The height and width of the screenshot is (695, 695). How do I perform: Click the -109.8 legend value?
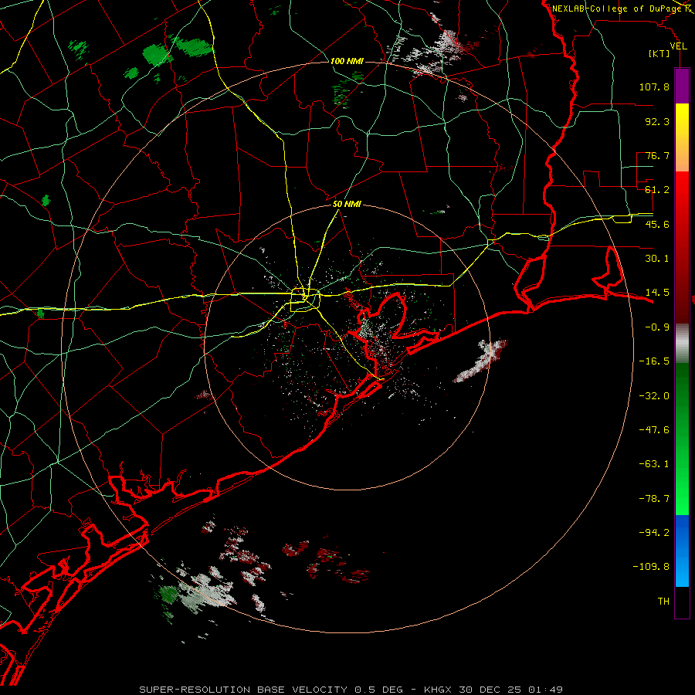pos(651,567)
